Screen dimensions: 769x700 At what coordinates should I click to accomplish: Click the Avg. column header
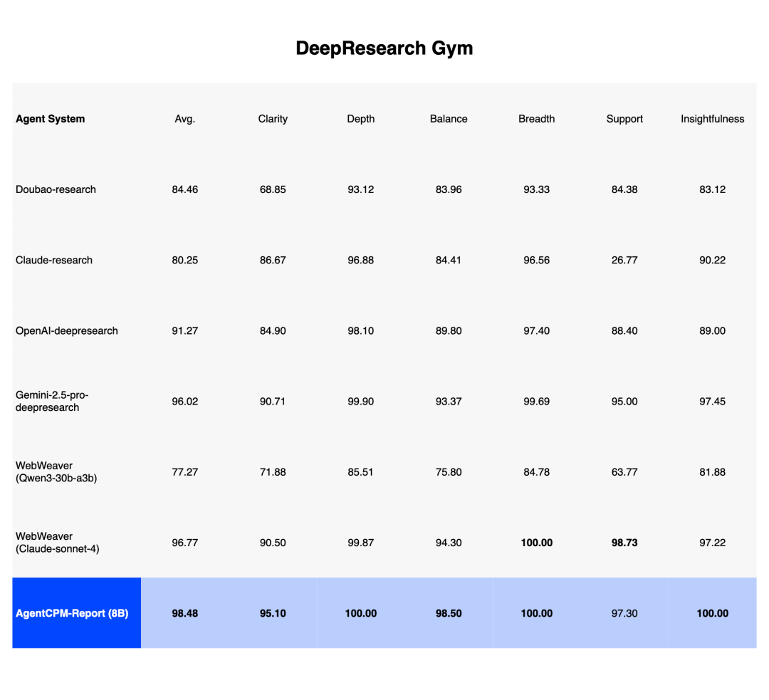tap(185, 119)
